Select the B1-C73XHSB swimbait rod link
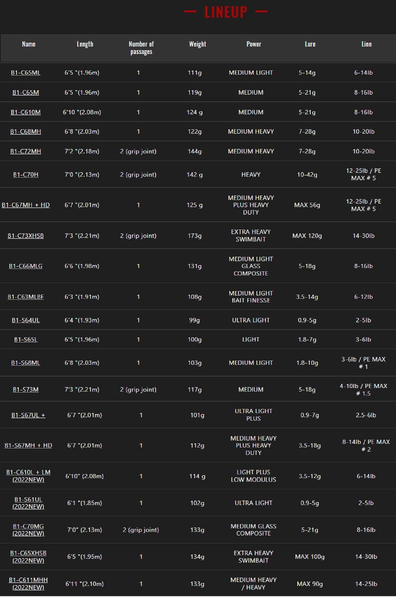Viewport: 396px width, 597px height. point(26,236)
